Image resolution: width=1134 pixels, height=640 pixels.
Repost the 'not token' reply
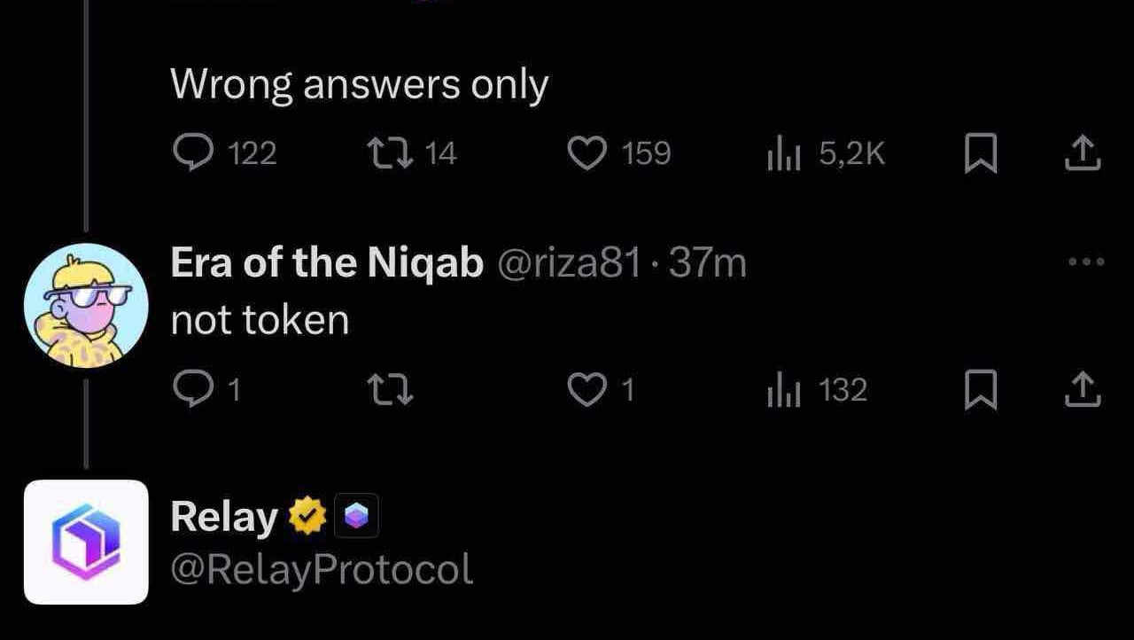click(x=391, y=390)
